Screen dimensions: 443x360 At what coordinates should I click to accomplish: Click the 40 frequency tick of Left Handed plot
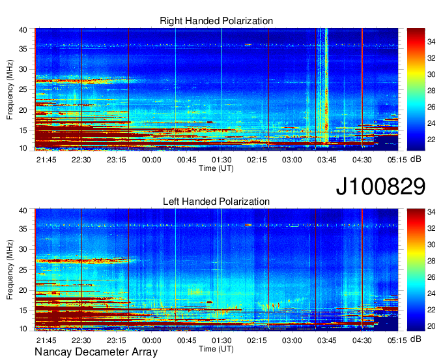coord(23,211)
